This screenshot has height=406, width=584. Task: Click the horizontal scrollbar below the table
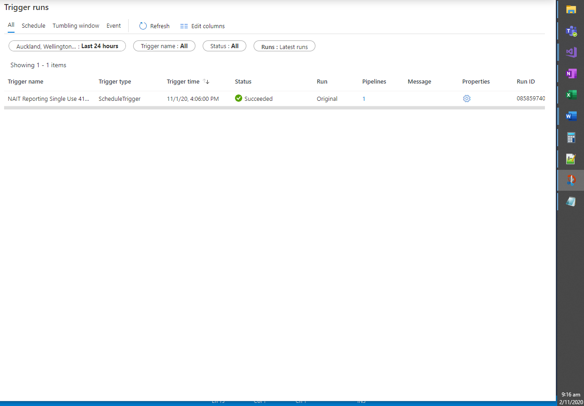[275, 108]
